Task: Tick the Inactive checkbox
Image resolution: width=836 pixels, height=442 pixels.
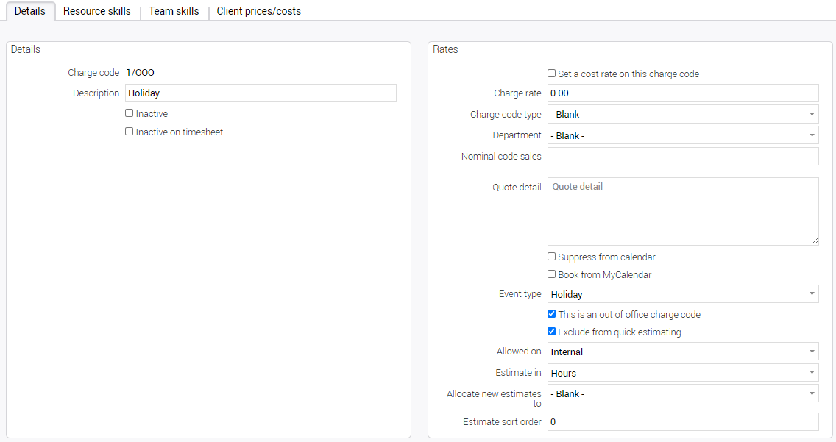Action: tap(130, 113)
